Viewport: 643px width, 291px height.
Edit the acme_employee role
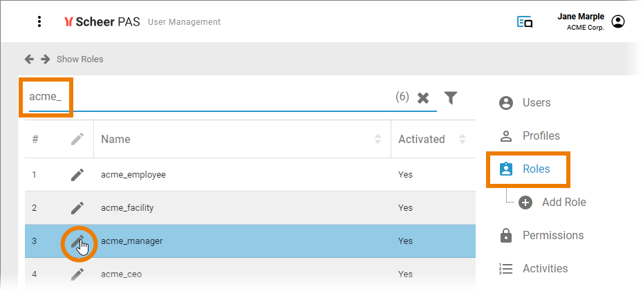pos(77,175)
